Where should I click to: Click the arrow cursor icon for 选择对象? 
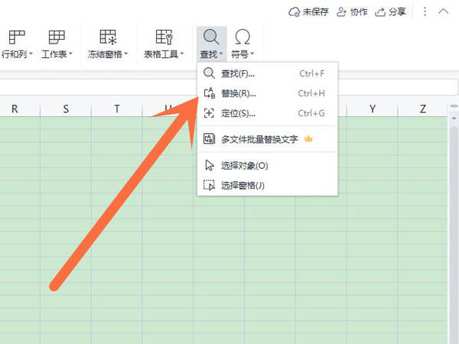210,166
